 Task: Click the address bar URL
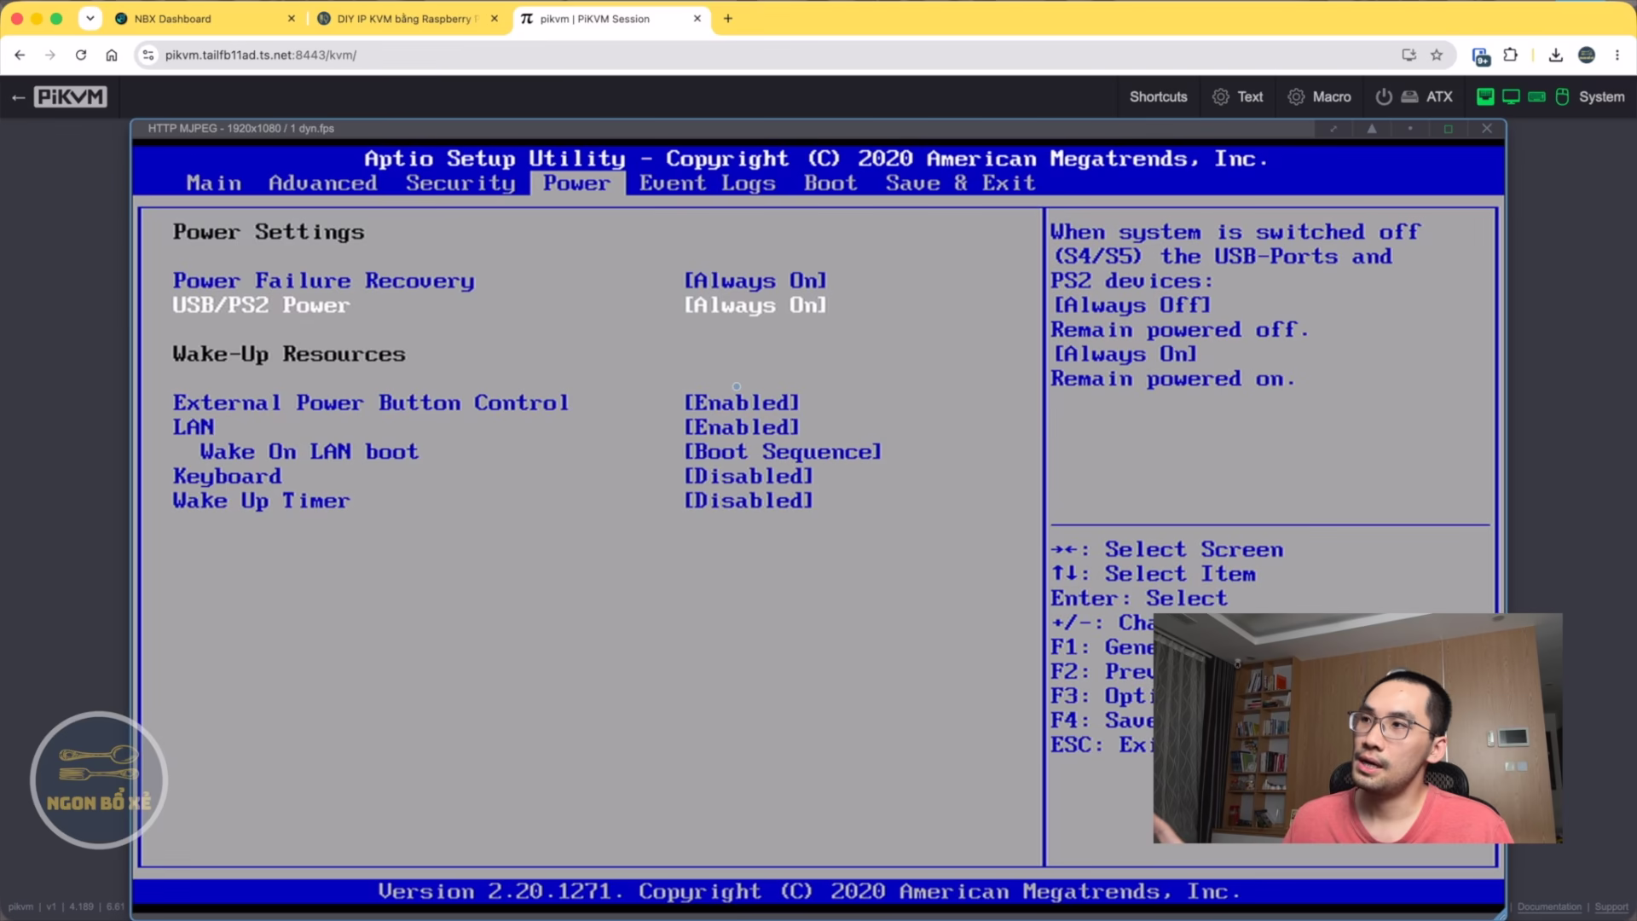(261, 55)
